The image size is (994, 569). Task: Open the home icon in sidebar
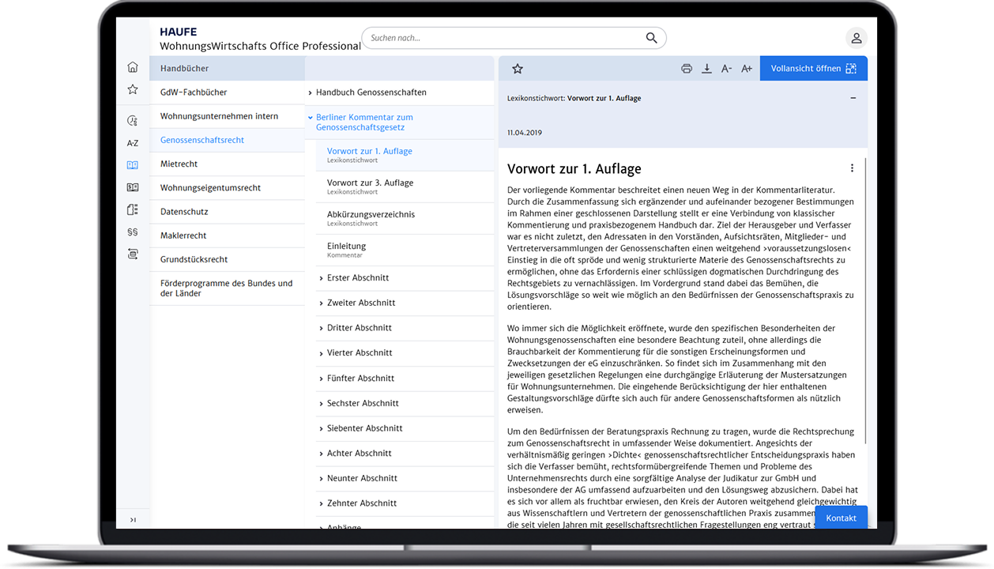133,67
